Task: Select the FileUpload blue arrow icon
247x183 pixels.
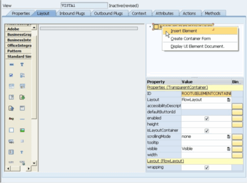Action: pos(11,108)
